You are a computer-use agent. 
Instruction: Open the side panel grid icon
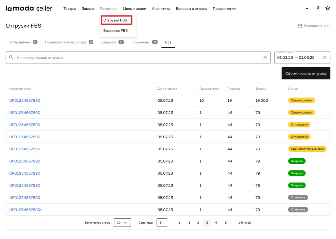(300, 26)
